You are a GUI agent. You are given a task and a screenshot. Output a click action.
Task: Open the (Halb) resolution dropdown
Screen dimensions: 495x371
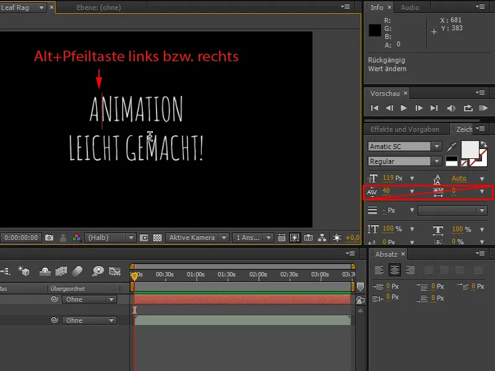coord(110,237)
